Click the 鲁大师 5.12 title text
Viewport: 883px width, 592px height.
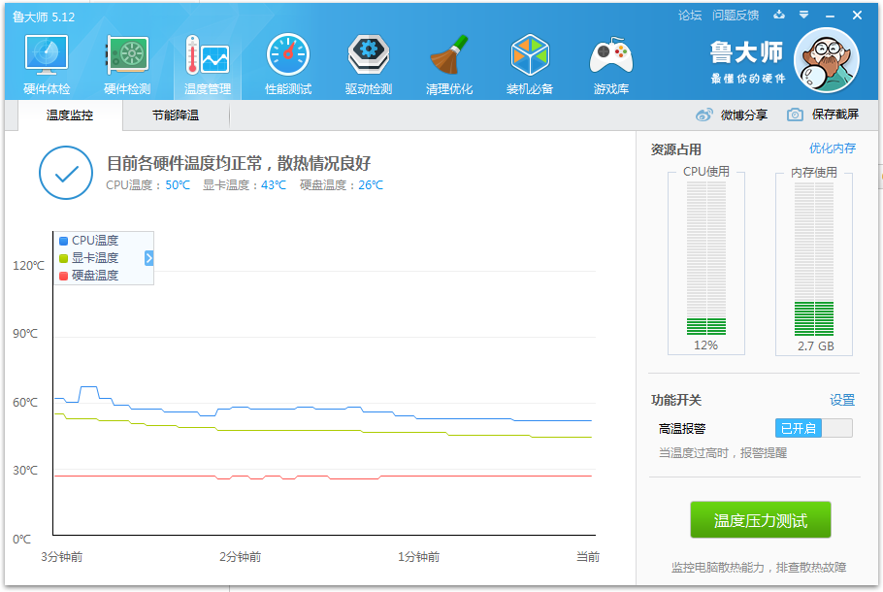[44, 16]
